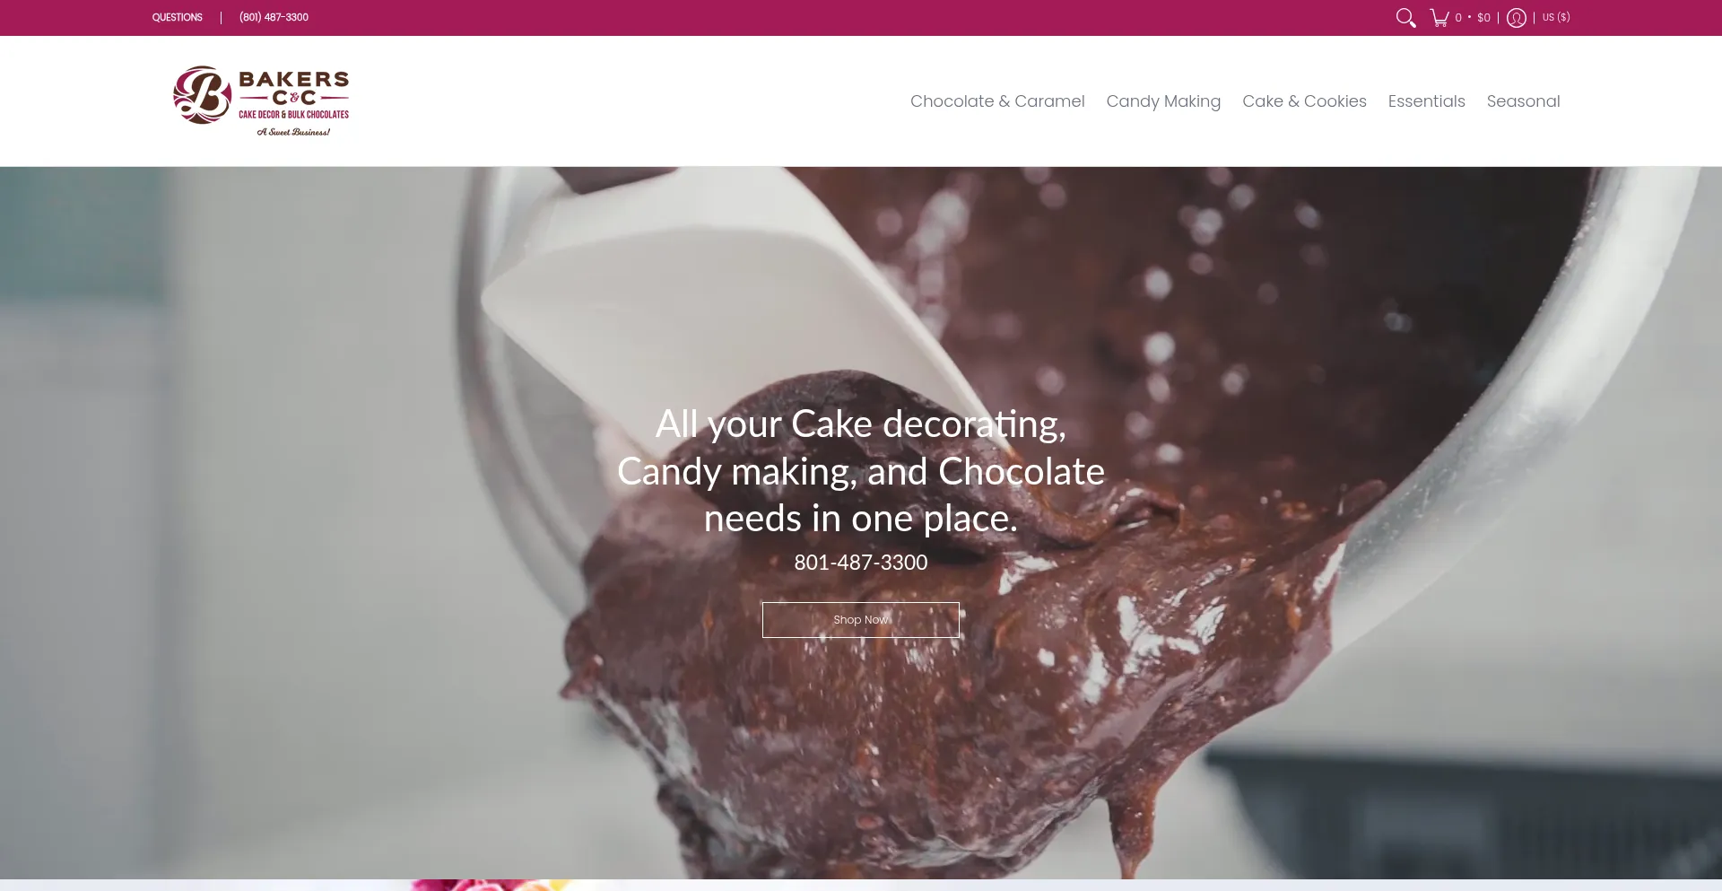This screenshot has width=1722, height=891.
Task: Click the Bakers C&C logo
Action: pyautogui.click(x=261, y=100)
